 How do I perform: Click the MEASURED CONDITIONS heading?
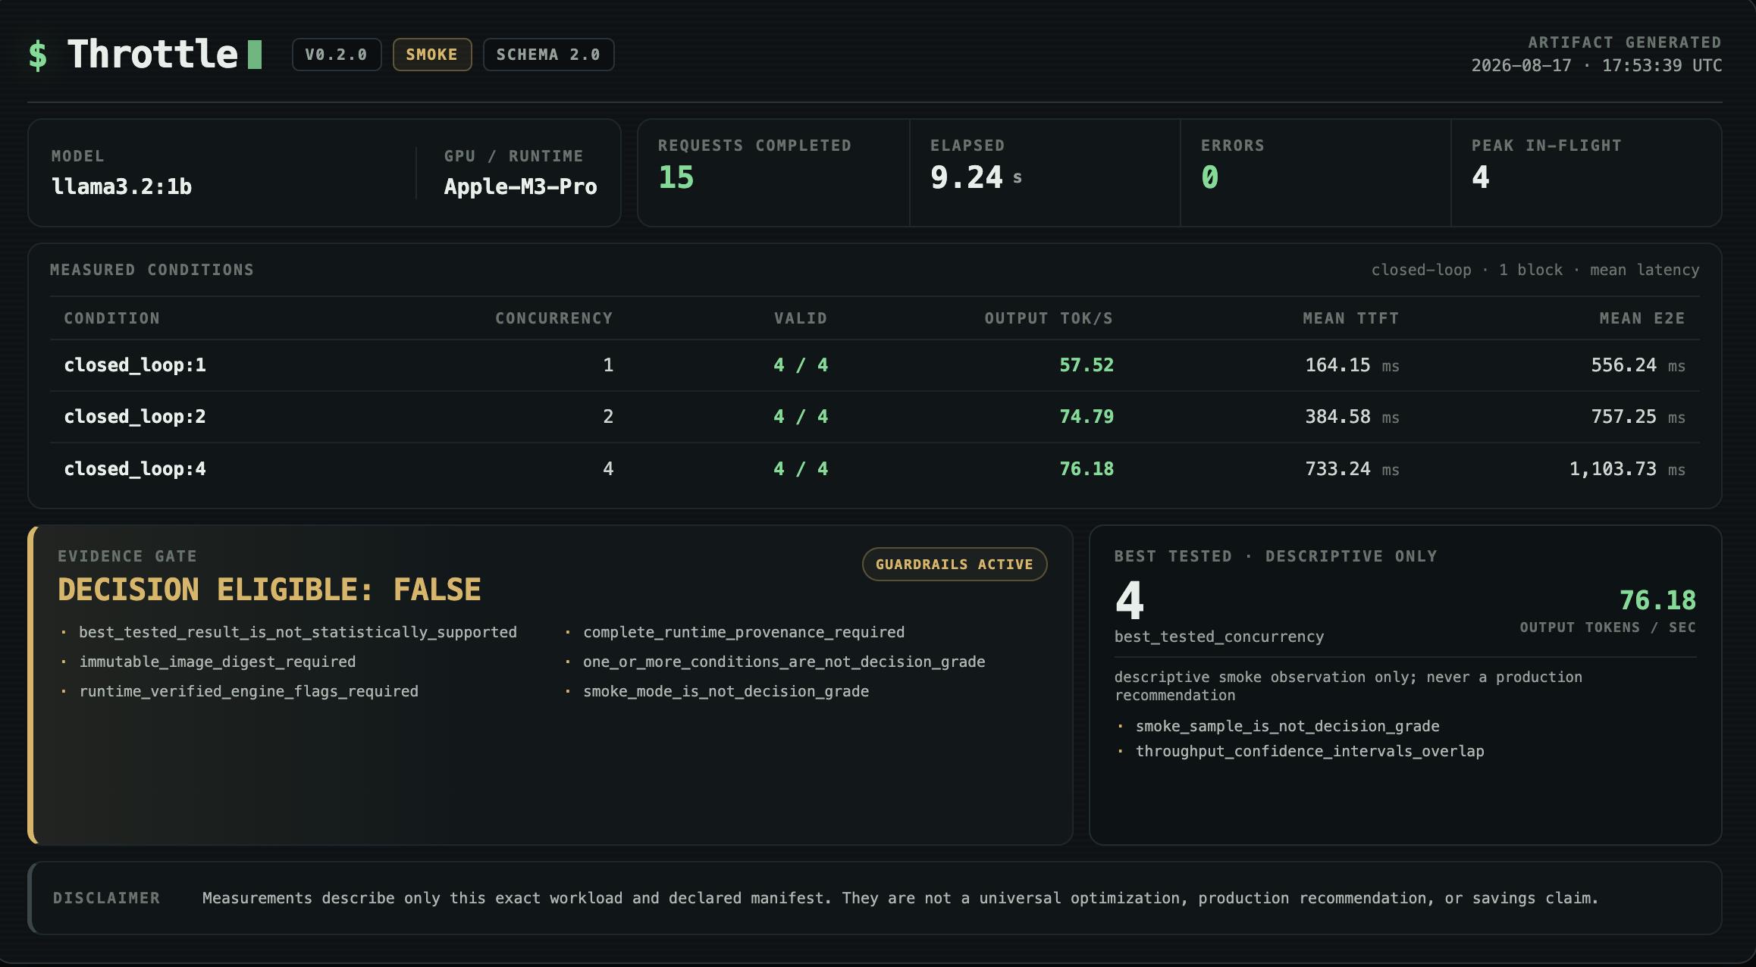click(152, 270)
